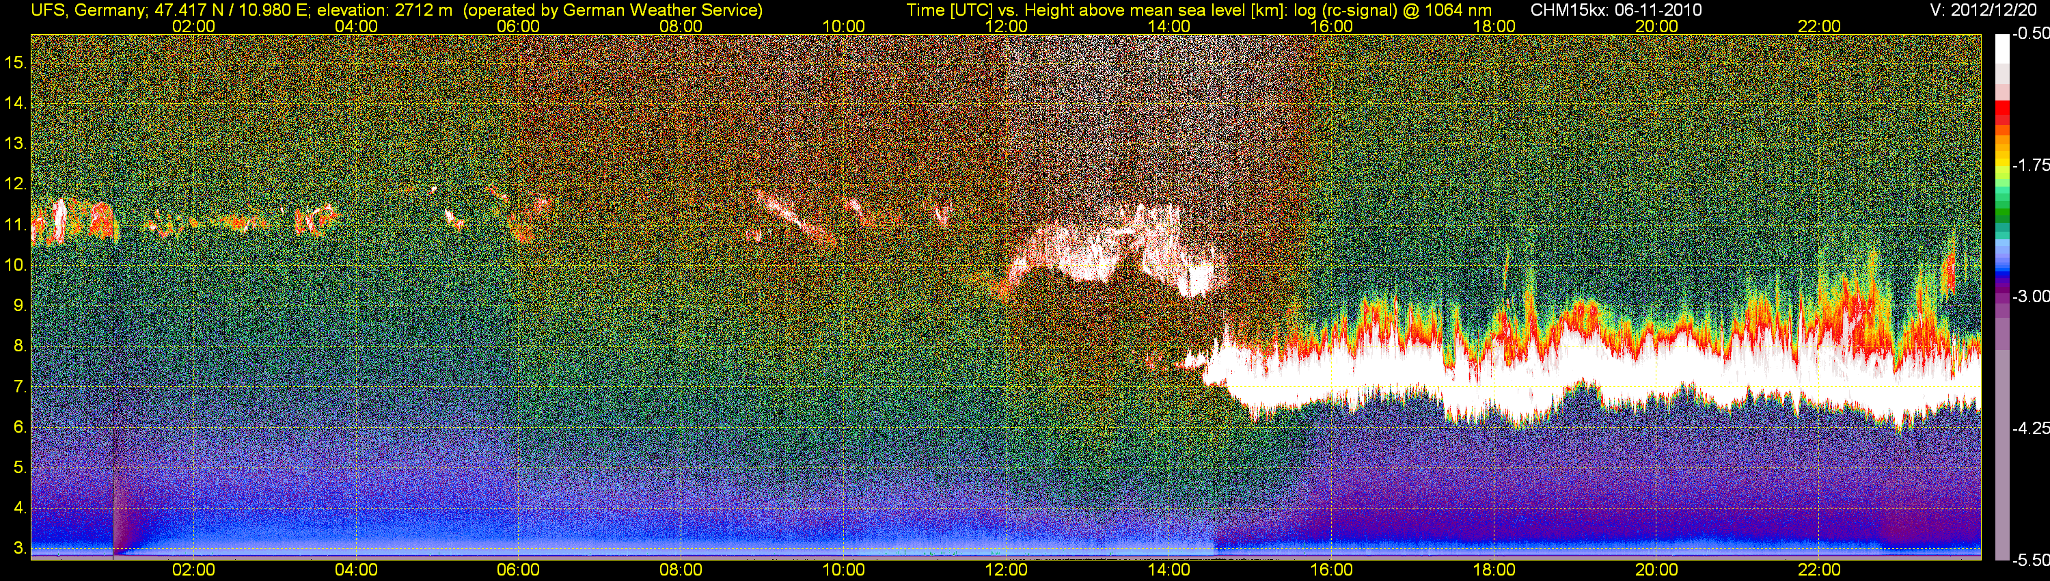Viewport: 2050px width, 581px height.
Task: Click the colorbar value '-1.75'
Action: click(2030, 165)
